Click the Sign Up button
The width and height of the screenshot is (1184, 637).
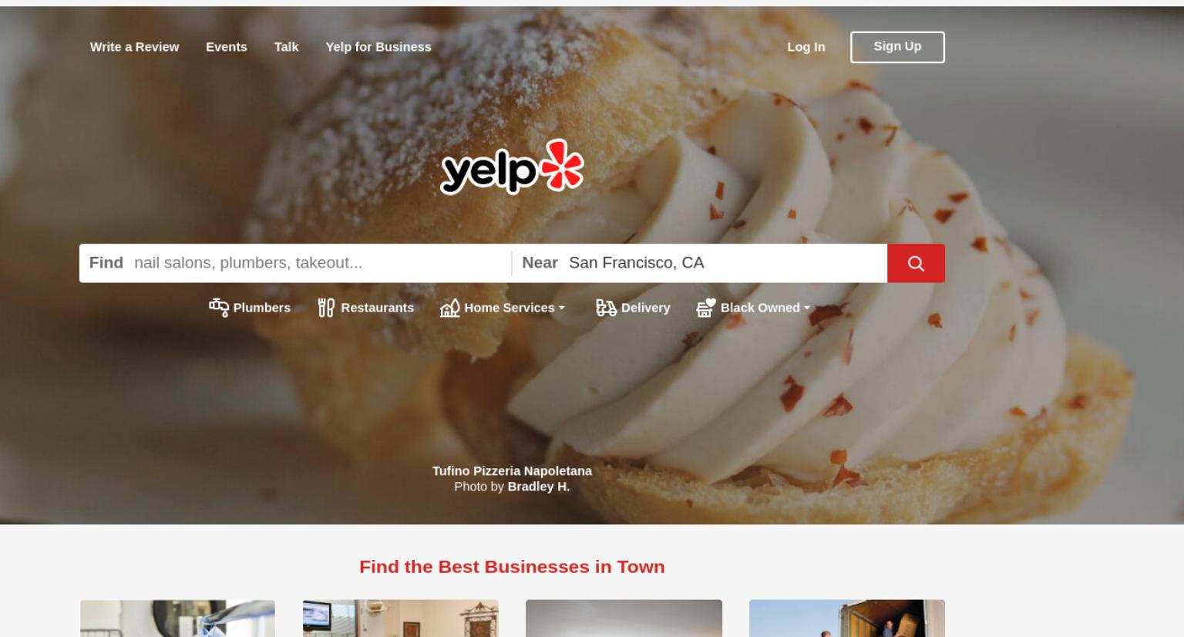click(x=897, y=47)
